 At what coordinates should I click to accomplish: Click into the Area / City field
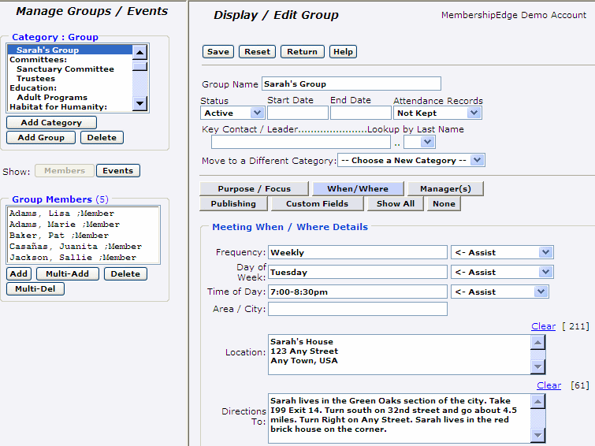(x=357, y=309)
